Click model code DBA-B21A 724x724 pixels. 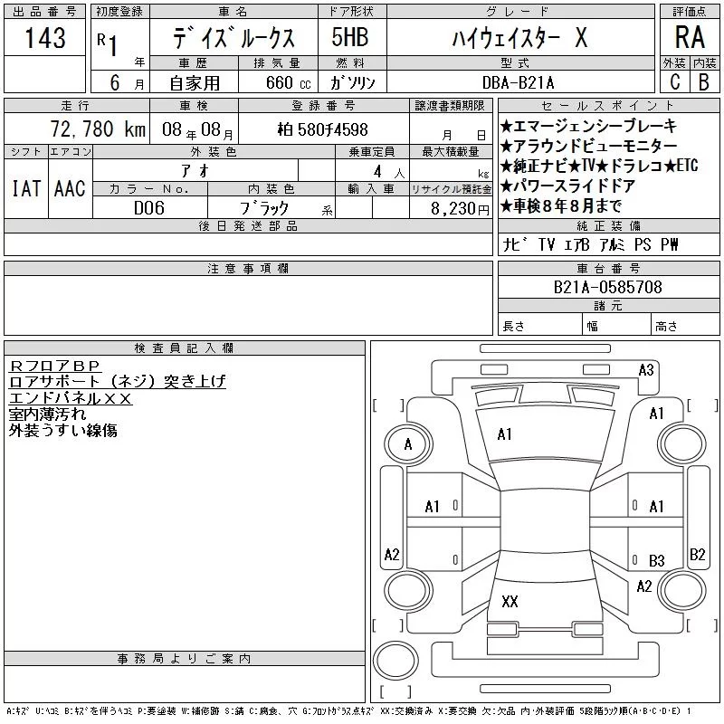point(518,82)
